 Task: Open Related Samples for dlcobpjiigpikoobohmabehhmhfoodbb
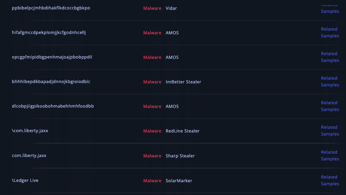(330, 106)
